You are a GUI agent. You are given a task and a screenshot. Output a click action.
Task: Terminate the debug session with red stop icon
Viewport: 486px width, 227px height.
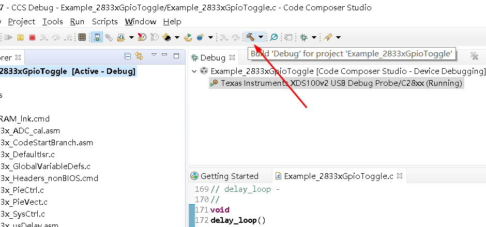coord(32,38)
